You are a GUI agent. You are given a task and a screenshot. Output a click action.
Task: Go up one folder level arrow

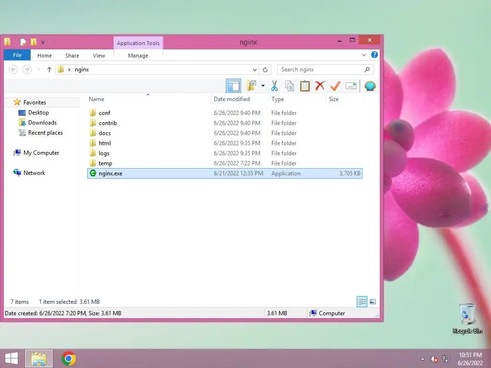pyautogui.click(x=49, y=69)
